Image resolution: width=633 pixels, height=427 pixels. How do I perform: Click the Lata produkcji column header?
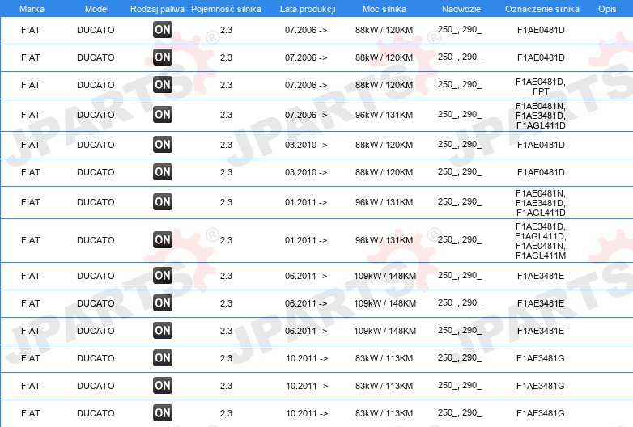[x=308, y=9]
